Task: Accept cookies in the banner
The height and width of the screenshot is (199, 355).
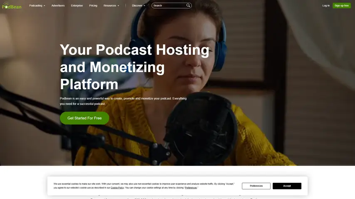Action: tap(287, 186)
